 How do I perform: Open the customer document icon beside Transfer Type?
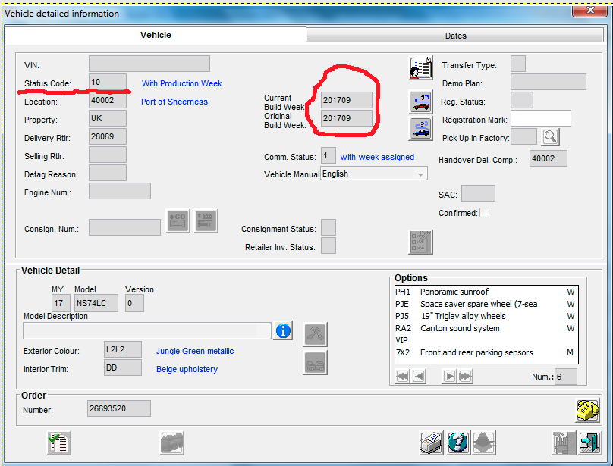pos(420,67)
